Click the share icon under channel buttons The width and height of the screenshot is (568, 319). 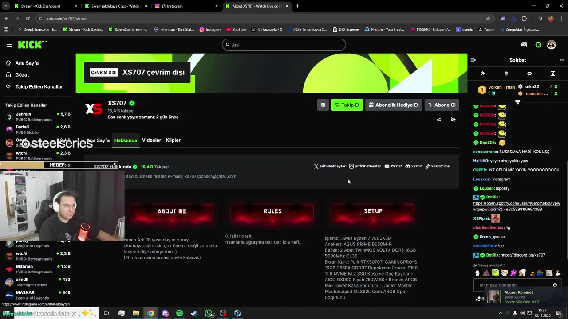[x=439, y=120]
